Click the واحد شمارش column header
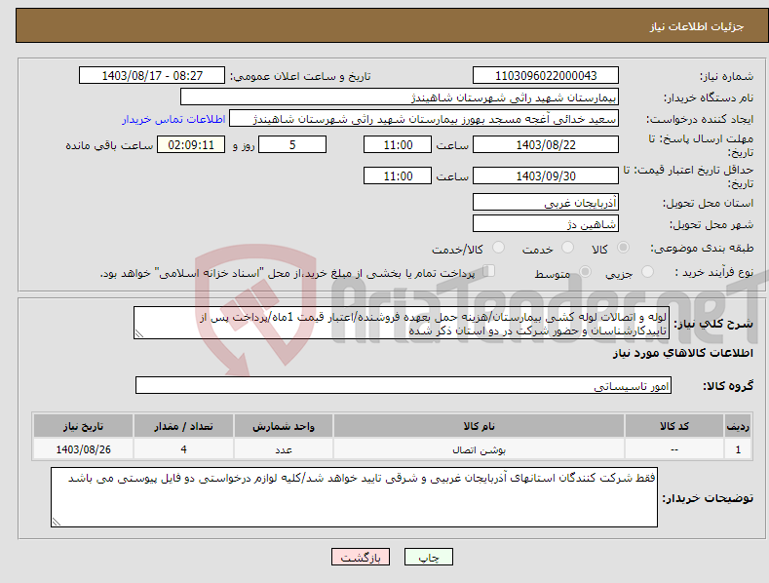 [x=284, y=426]
